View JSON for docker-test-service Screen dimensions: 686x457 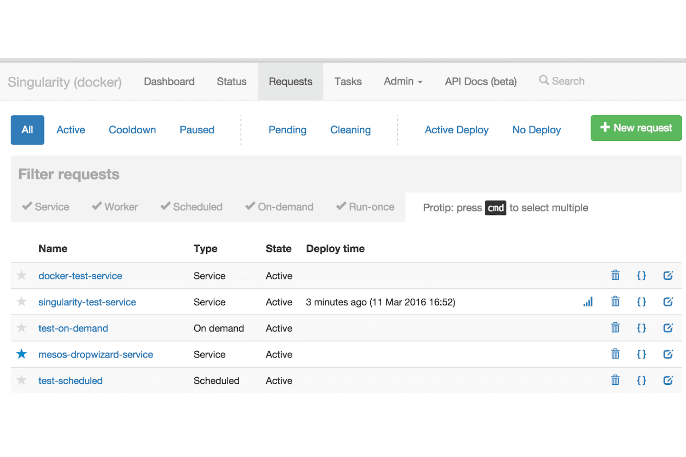(x=642, y=275)
